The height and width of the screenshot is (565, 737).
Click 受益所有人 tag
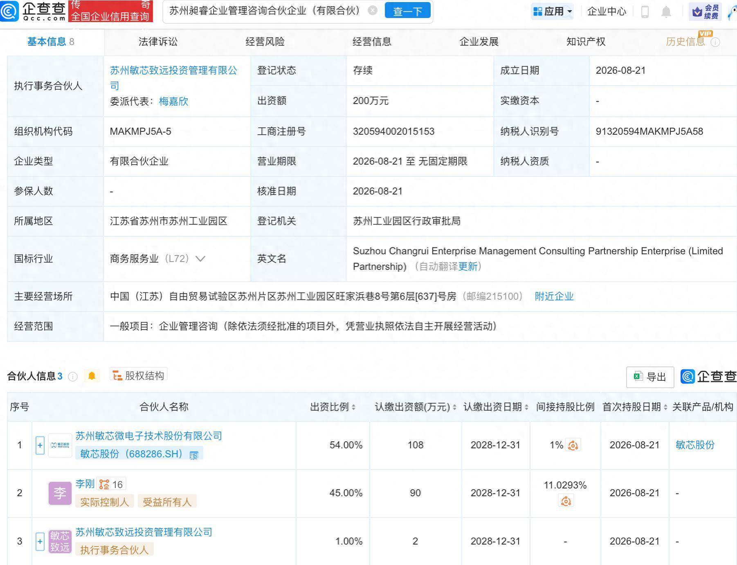coord(167,502)
